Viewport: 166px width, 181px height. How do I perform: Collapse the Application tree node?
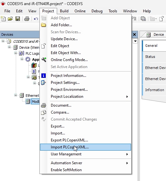coord(22,59)
